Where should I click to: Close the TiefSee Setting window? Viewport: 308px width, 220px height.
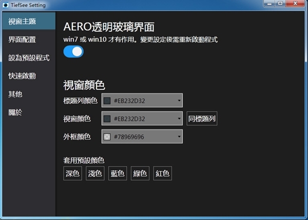pyautogui.click(x=295, y=4)
